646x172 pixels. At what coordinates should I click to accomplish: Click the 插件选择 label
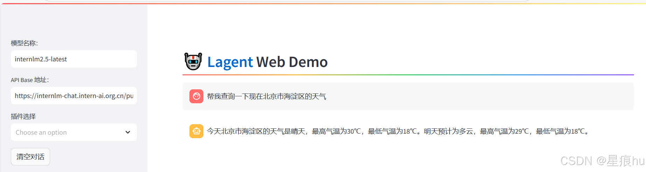[x=23, y=116]
